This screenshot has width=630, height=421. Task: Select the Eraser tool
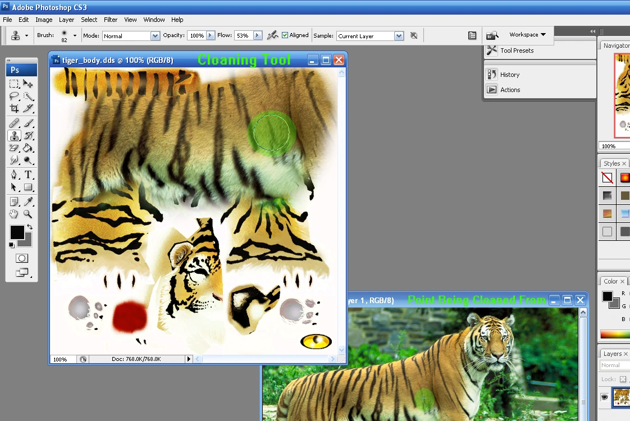pos(14,149)
